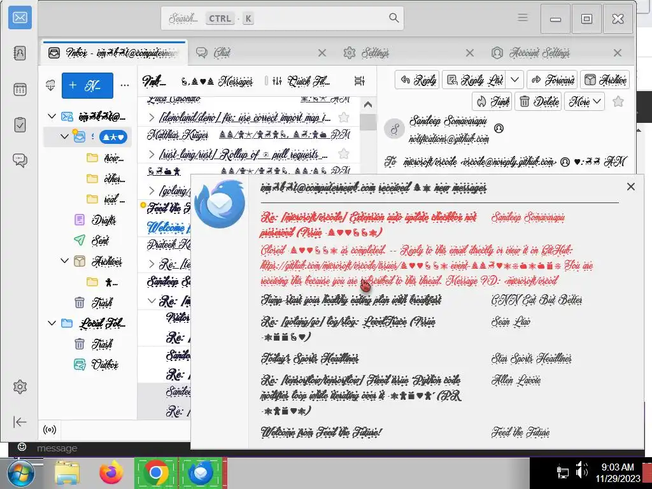The image size is (652, 489).
Task: Close the Account Settings tab
Action: pos(618,53)
